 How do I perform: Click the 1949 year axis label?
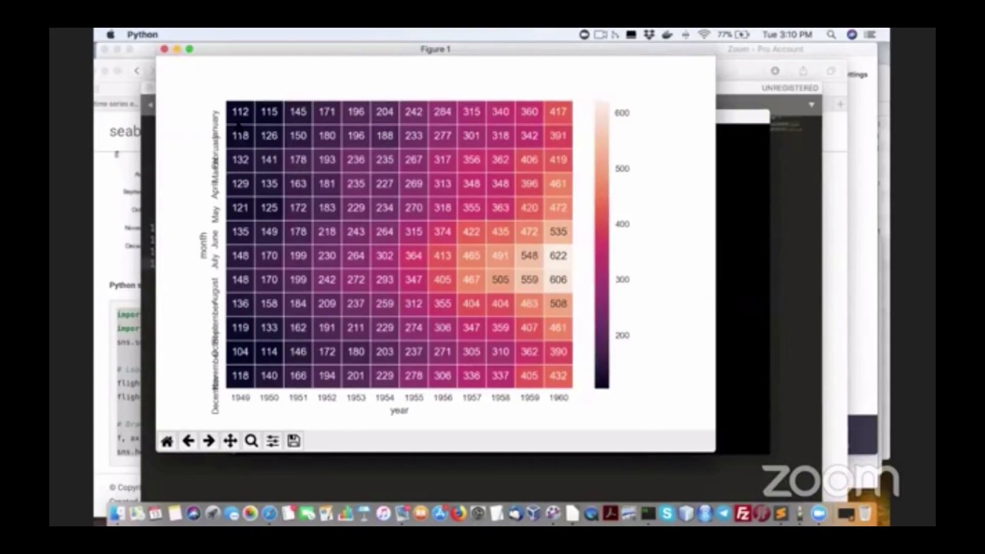point(240,398)
